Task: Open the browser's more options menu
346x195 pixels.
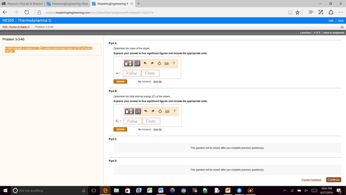Action: point(341,13)
